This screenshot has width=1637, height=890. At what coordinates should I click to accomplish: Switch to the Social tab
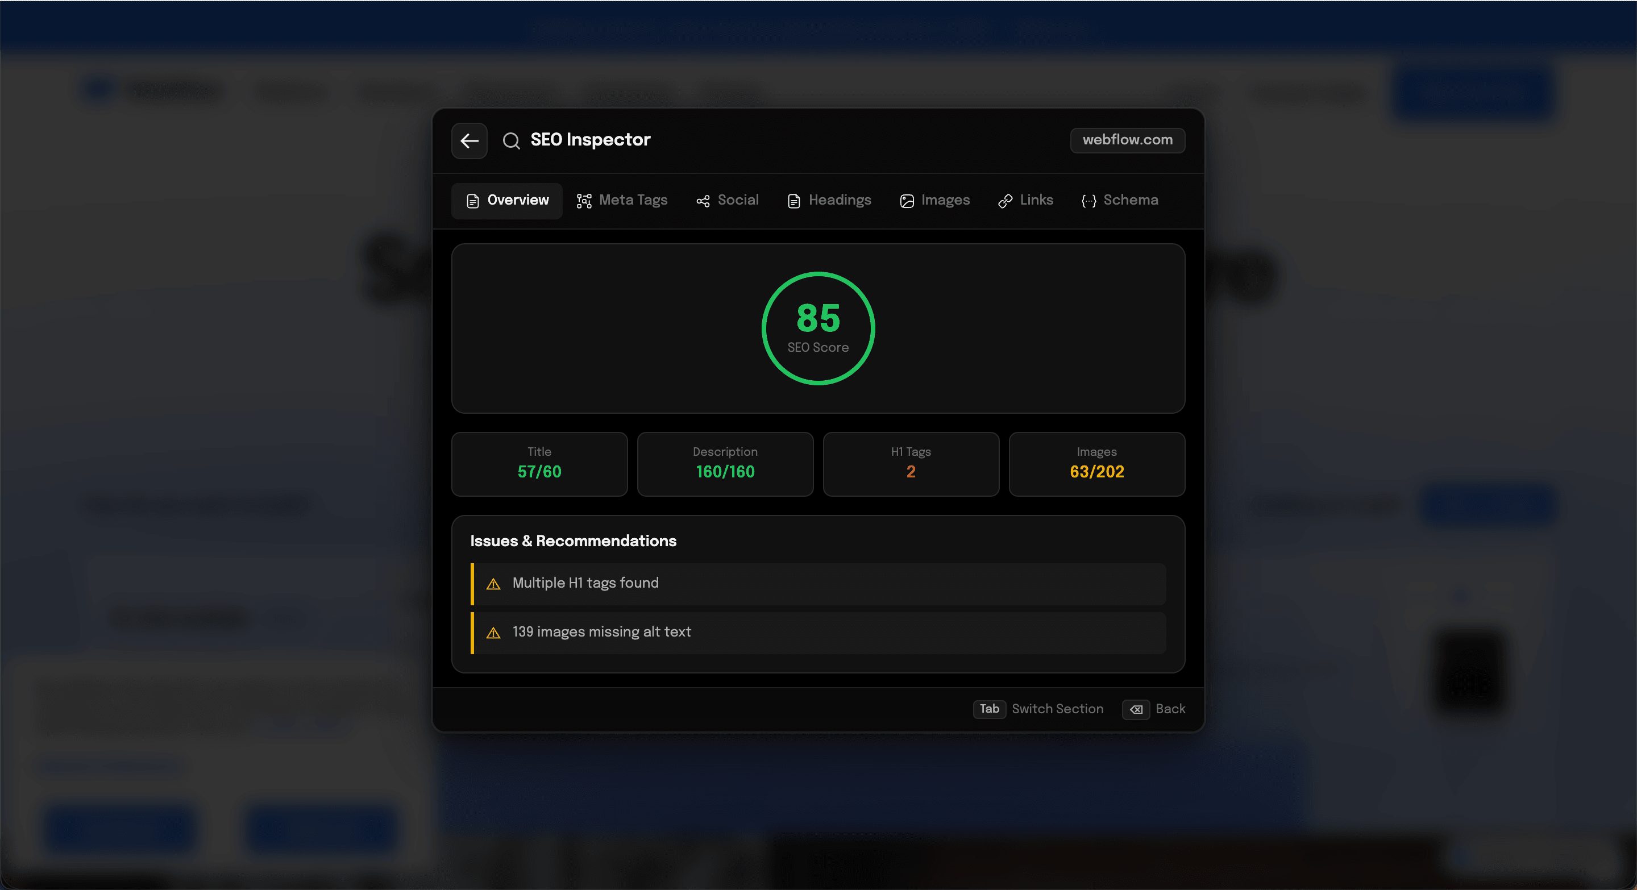(x=727, y=200)
